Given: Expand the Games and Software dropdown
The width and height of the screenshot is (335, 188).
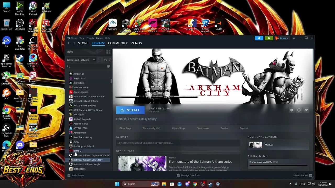Looking at the screenshot, I should tap(81, 60).
